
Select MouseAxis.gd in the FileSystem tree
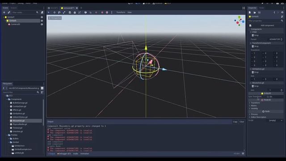point(26,121)
